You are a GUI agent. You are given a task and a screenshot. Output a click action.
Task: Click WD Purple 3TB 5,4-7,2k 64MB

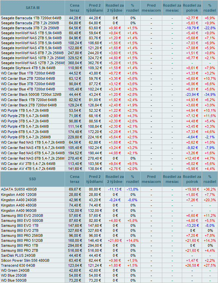tap(25, 121)
